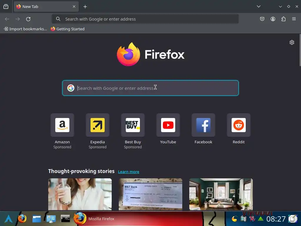Image resolution: width=301 pixels, height=226 pixels.
Task: Click the green triangle tray icon
Action: click(260, 219)
